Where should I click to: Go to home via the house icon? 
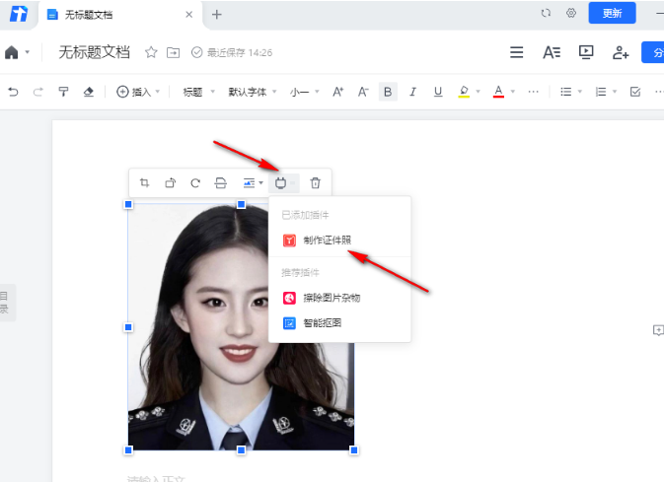12,52
